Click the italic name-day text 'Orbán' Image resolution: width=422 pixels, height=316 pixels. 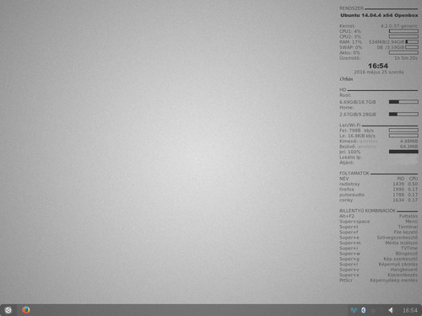click(x=346, y=79)
